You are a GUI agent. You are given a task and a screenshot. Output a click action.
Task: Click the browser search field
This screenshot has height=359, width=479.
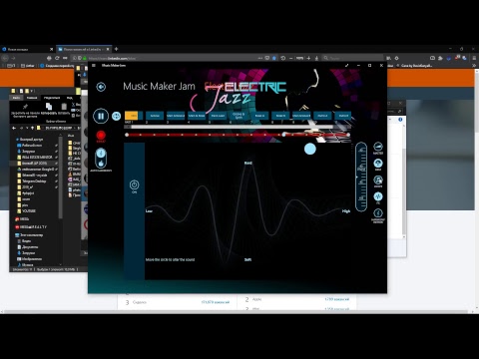pos(352,58)
